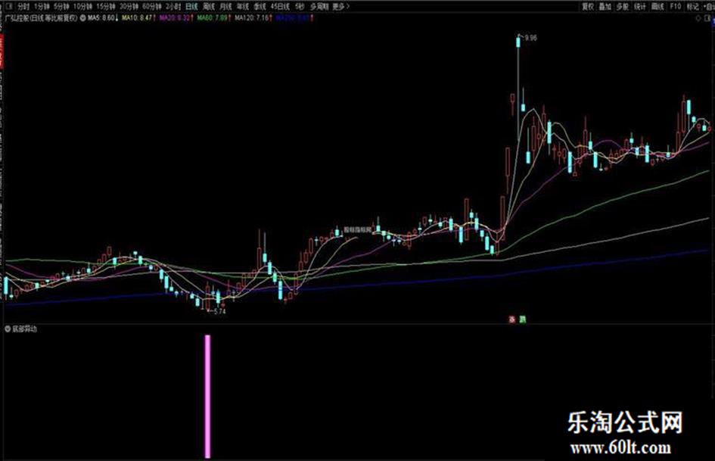The height and width of the screenshot is (461, 715).
Task: Click the square panel icon at chart top-right
Action: [x=709, y=19]
